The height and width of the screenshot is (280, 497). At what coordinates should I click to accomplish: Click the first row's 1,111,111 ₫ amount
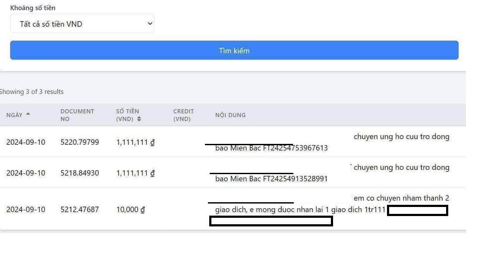point(135,142)
